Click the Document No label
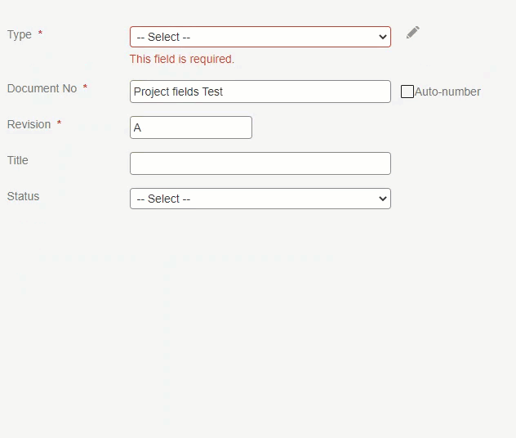Viewport: 516px width, 438px height. pyautogui.click(x=42, y=88)
